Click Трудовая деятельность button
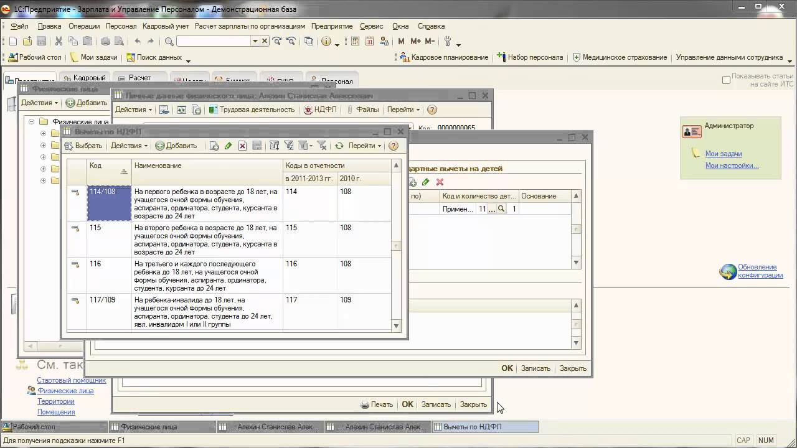Image resolution: width=797 pixels, height=448 pixels. point(252,110)
